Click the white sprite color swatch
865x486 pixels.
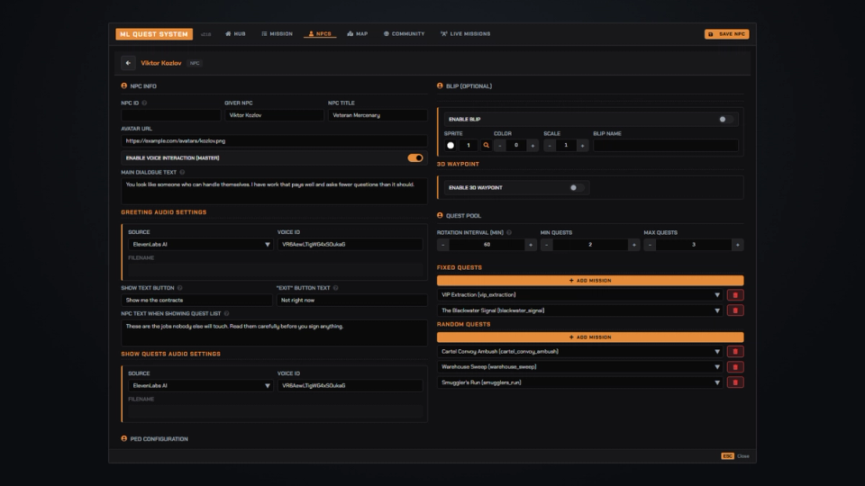tap(451, 146)
